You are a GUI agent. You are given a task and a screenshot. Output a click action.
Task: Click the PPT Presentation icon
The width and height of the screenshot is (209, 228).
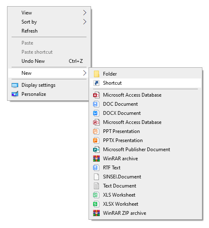click(96, 131)
